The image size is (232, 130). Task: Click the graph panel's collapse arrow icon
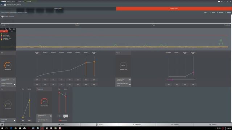click(2, 29)
